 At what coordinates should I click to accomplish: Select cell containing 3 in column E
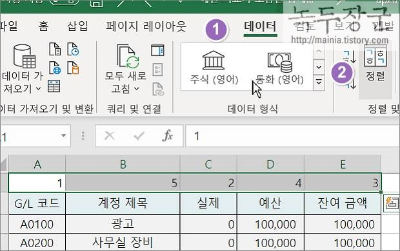pos(343,183)
